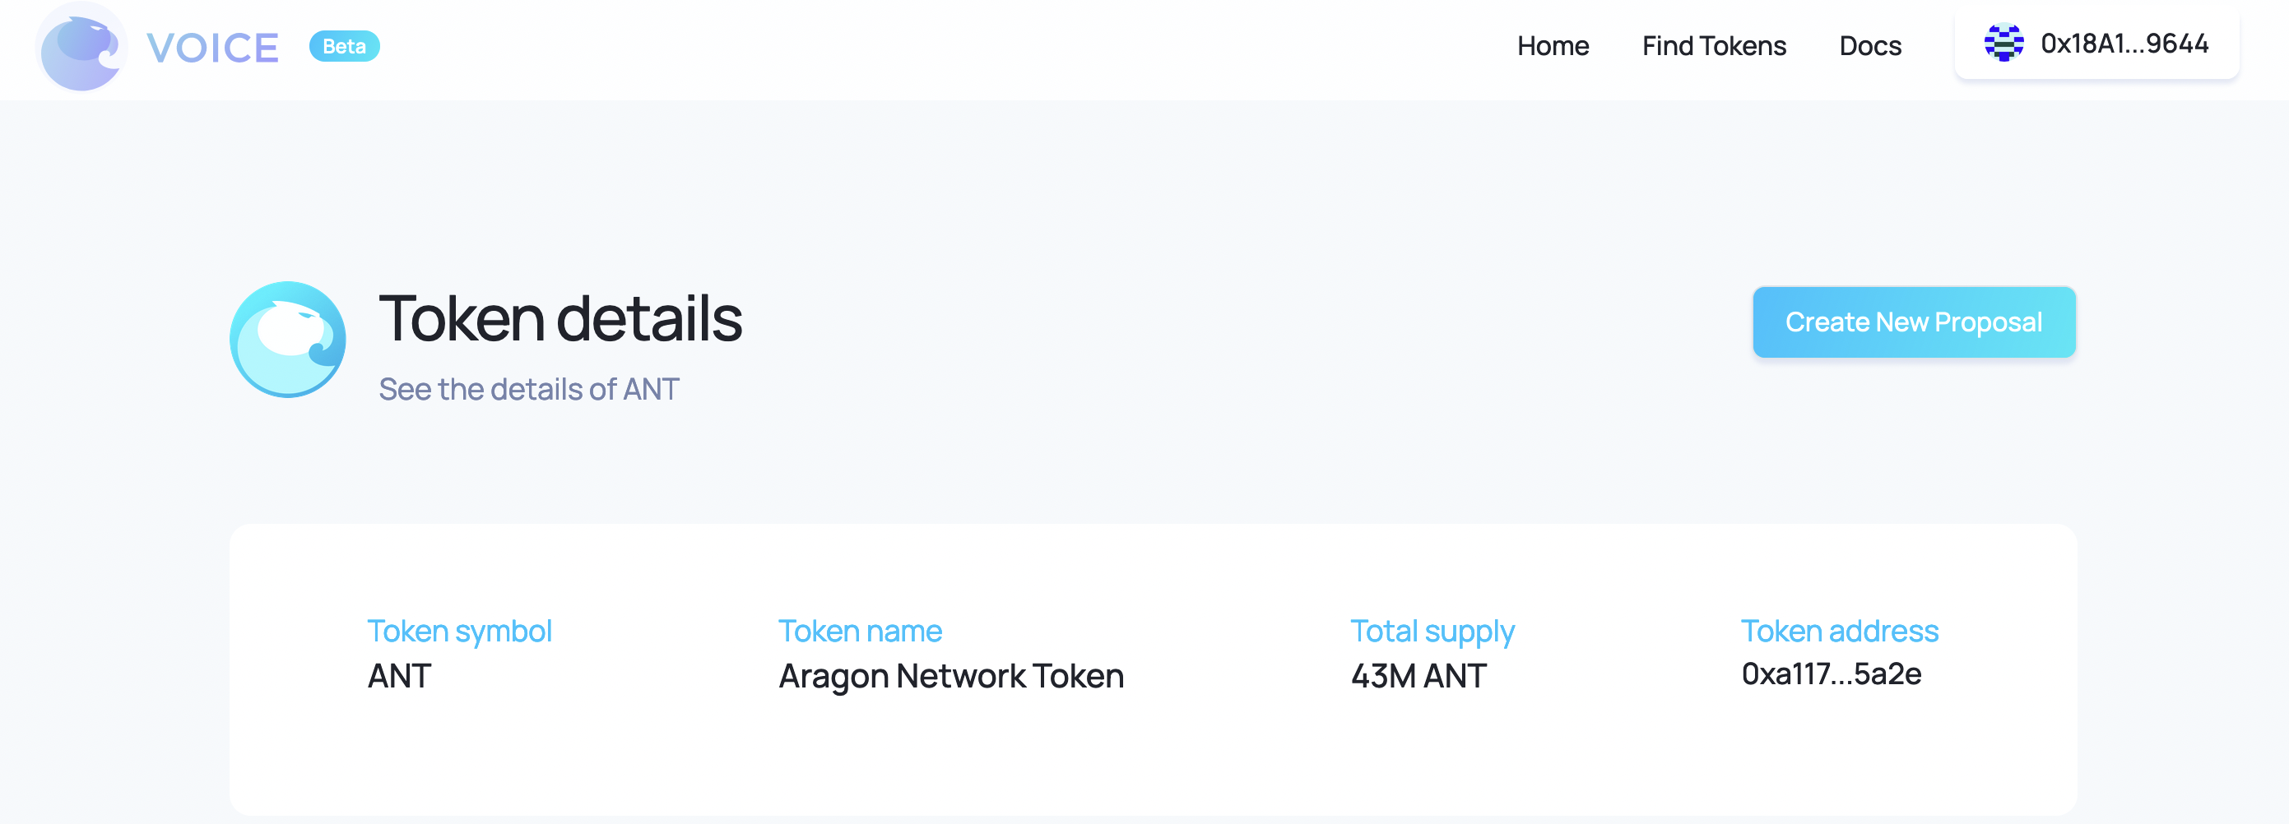Select Aragon Network Token text

pos(951,677)
